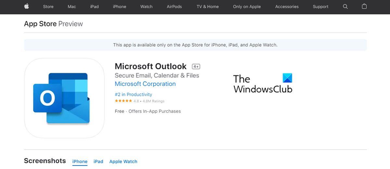Viewport: 390px width, 169px height.
Task: Click the Apple logo icon
Action: [26, 6]
